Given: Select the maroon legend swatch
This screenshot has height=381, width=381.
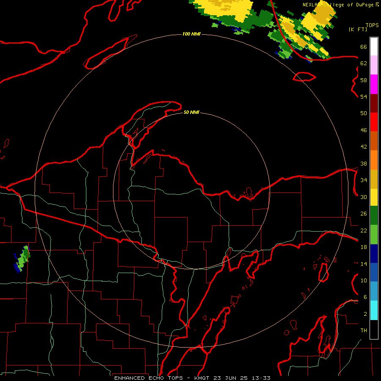Looking at the screenshot, I should tap(374, 103).
